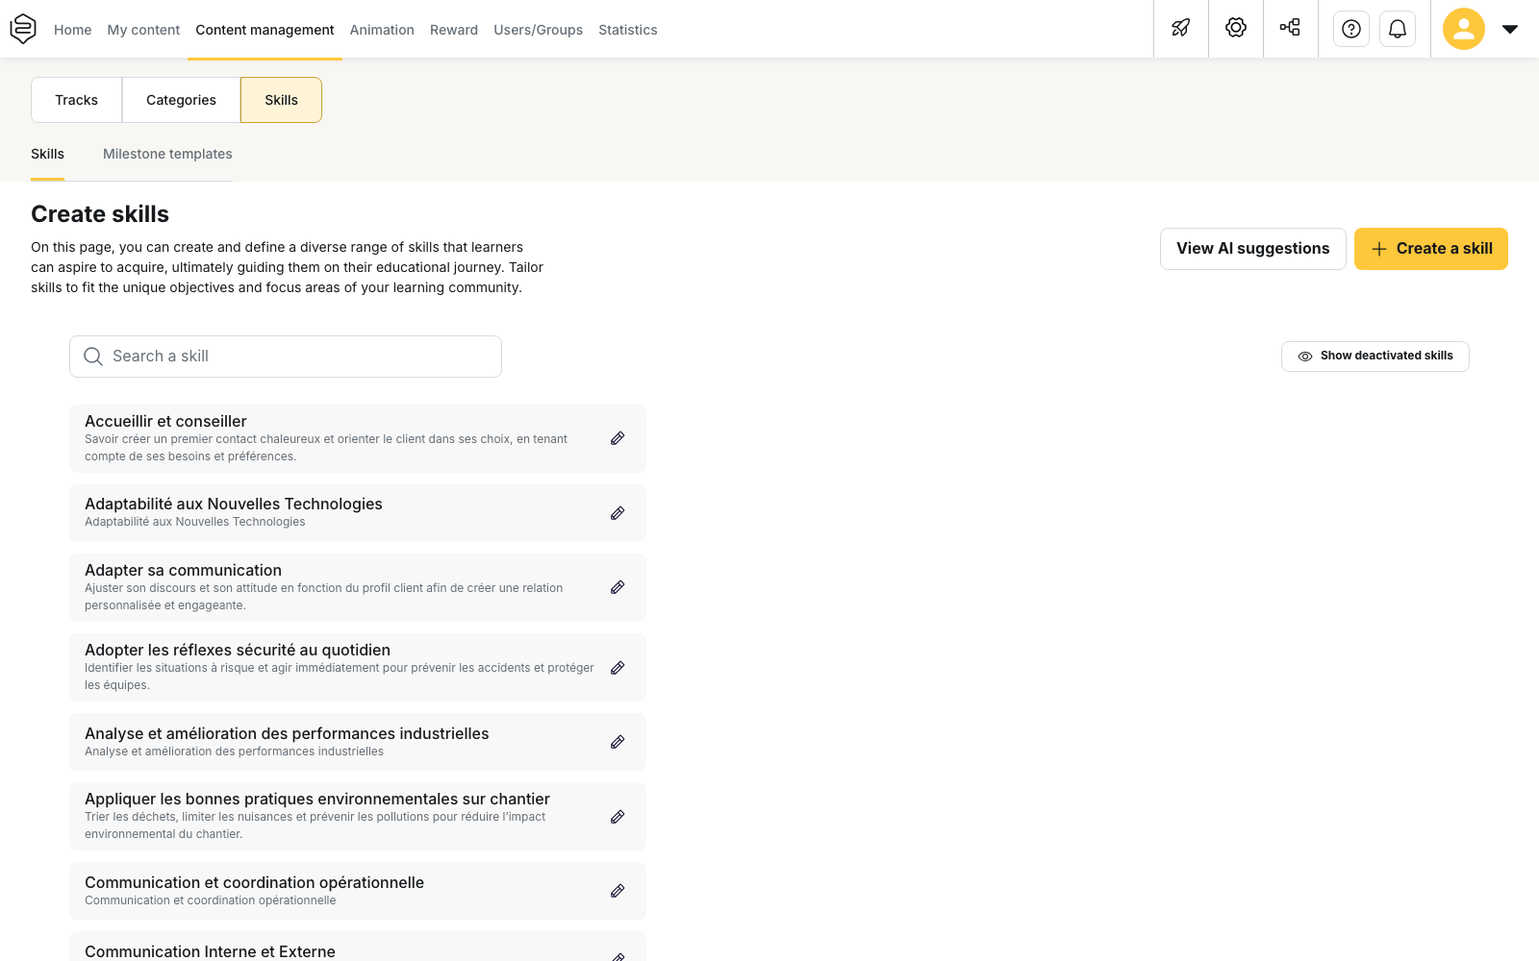Open the organization structure icon
Screen dimensions: 1539x961
coord(1291,29)
